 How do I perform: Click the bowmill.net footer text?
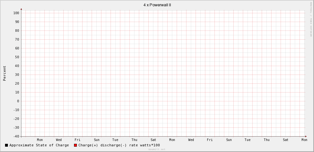point(157,149)
